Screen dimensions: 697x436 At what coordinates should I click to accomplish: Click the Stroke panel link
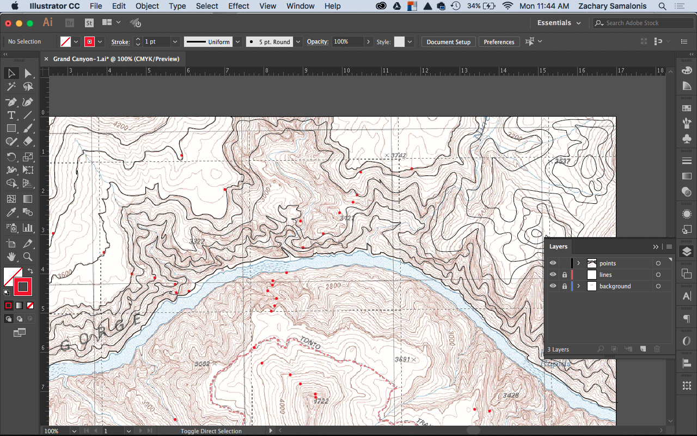(x=120, y=42)
